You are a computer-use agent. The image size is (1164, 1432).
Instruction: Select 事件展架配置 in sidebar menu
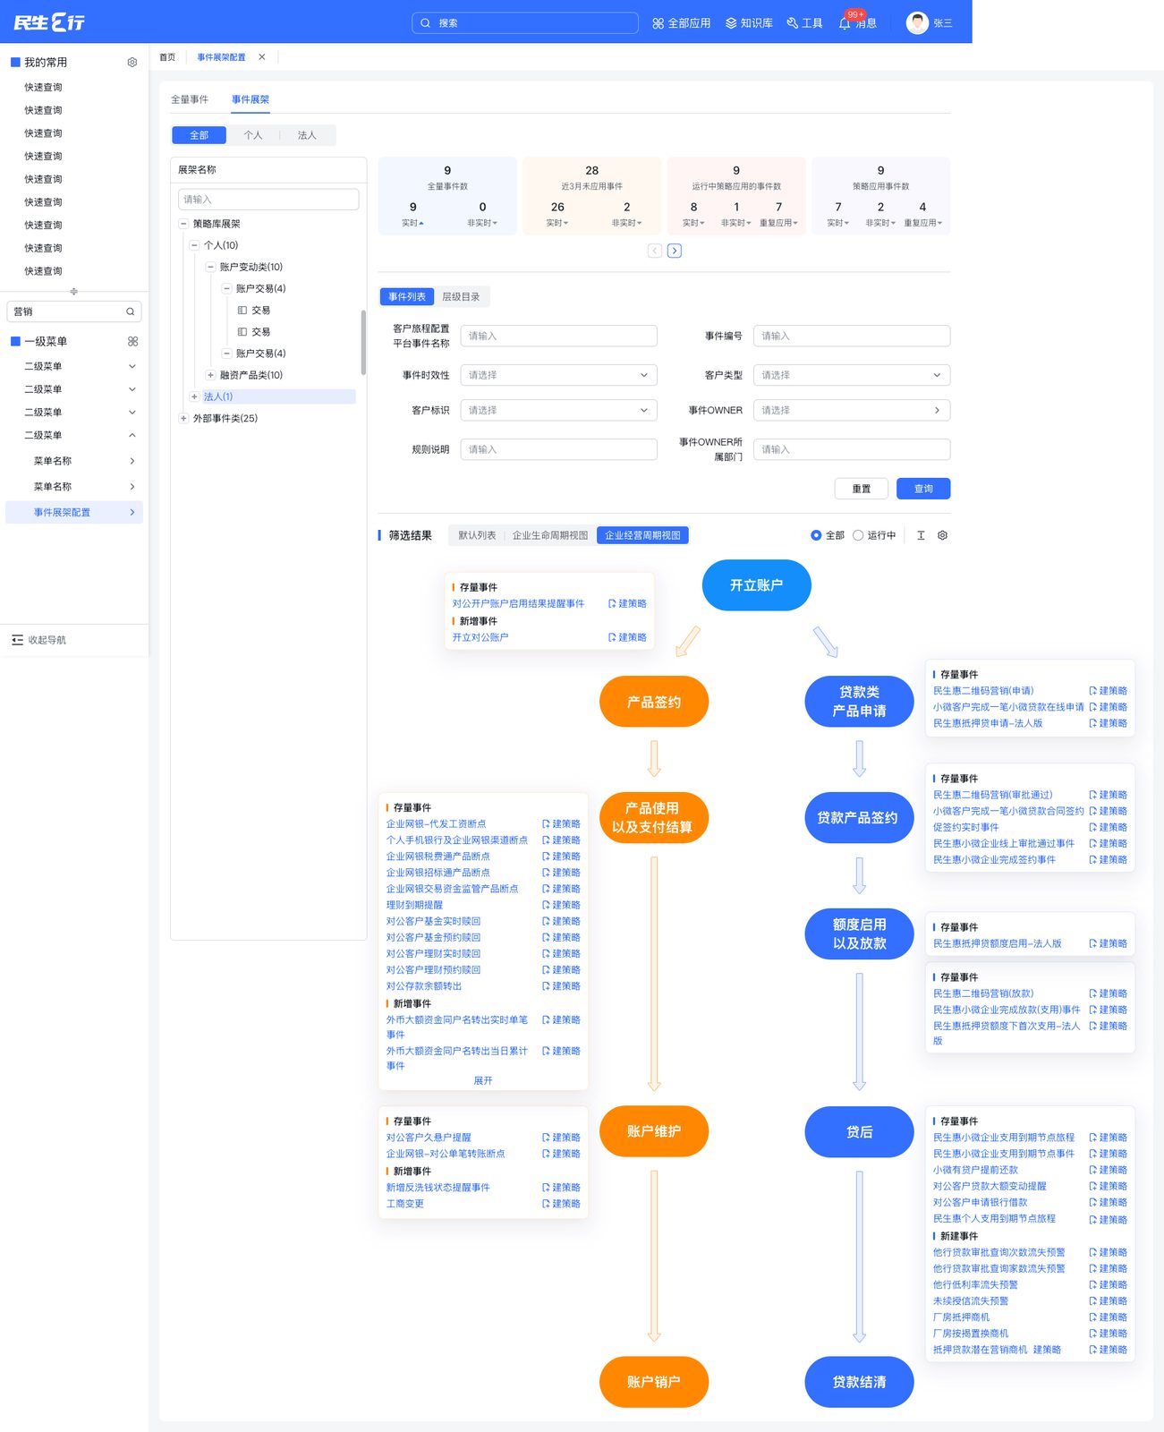pyautogui.click(x=74, y=512)
